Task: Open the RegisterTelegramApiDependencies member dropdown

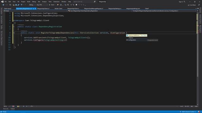Action: coord(164,11)
